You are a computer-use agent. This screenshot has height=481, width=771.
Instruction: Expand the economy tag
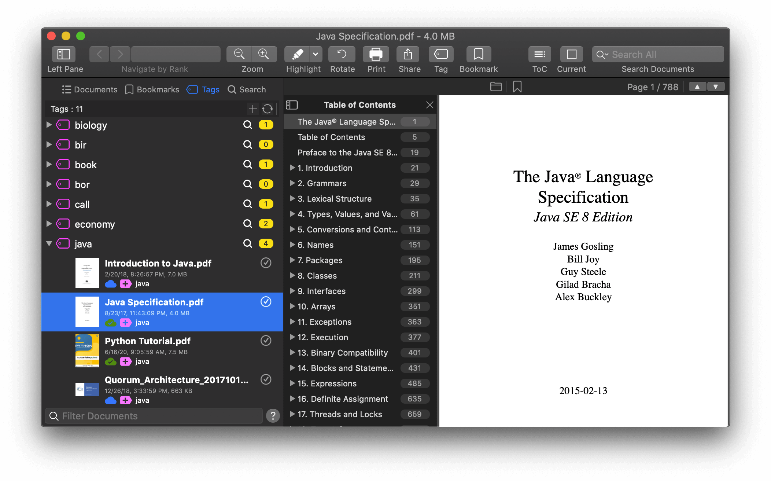[x=49, y=224]
